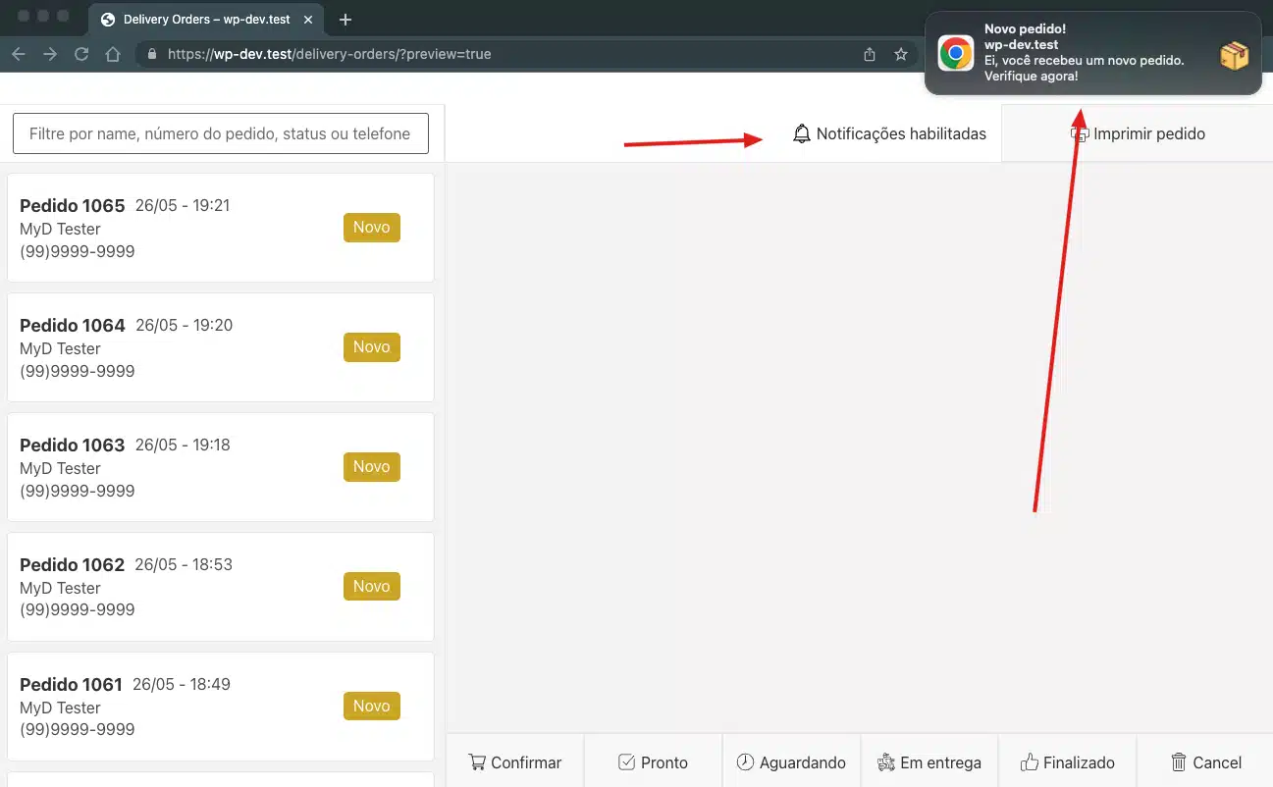
Task: Click the browser address bar URL
Action: pyautogui.click(x=329, y=54)
